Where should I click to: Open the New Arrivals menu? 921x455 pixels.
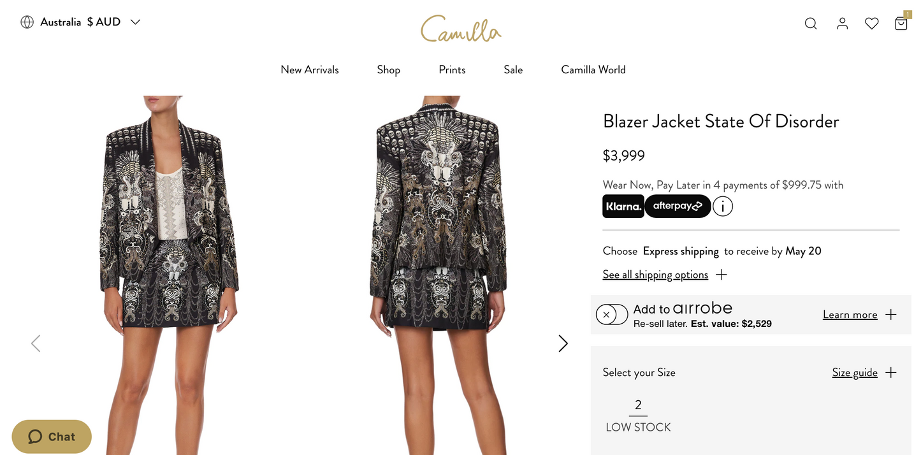[x=310, y=70]
